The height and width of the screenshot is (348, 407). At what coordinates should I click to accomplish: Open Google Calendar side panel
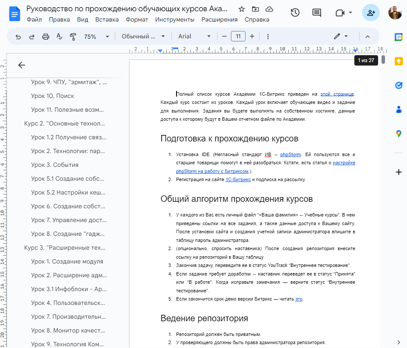tap(399, 37)
